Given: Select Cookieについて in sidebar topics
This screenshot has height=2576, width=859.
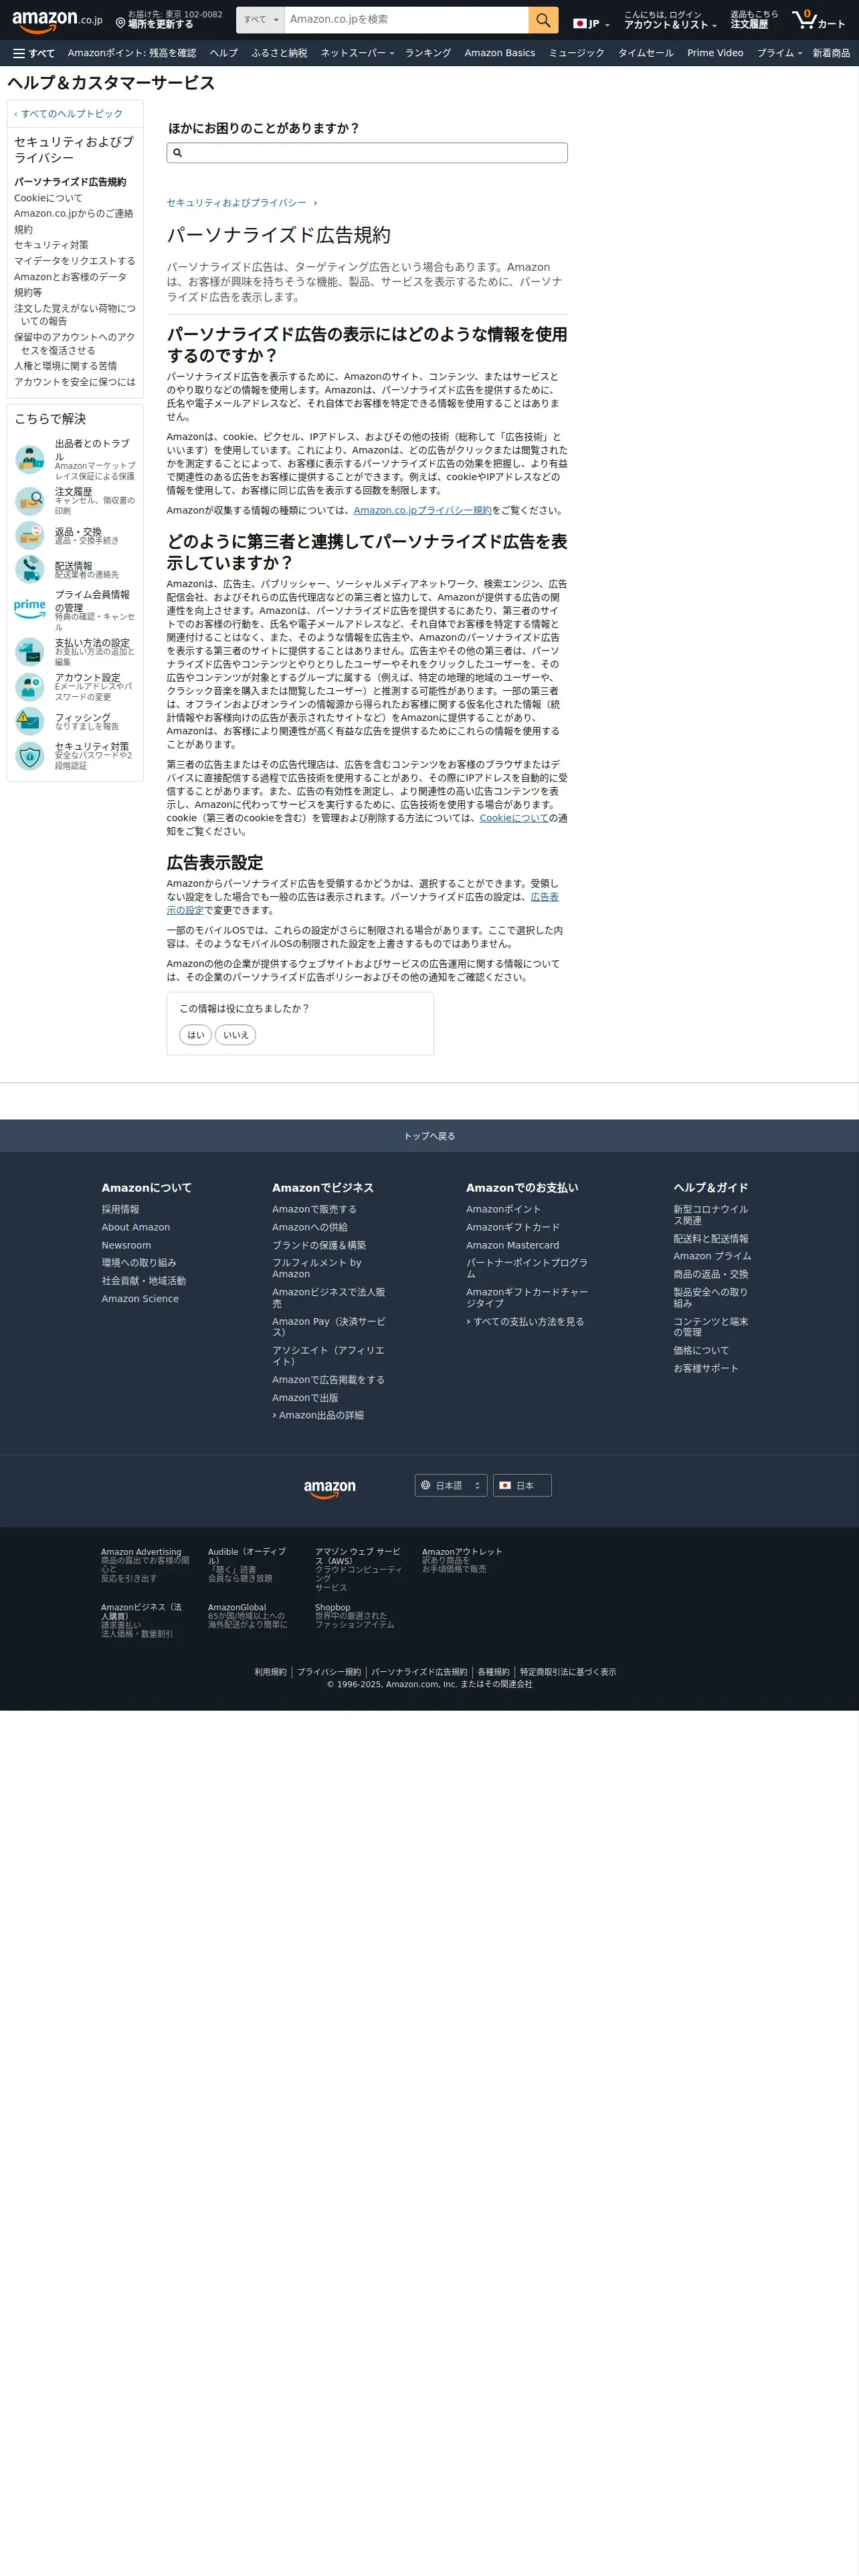Looking at the screenshot, I should coord(48,198).
